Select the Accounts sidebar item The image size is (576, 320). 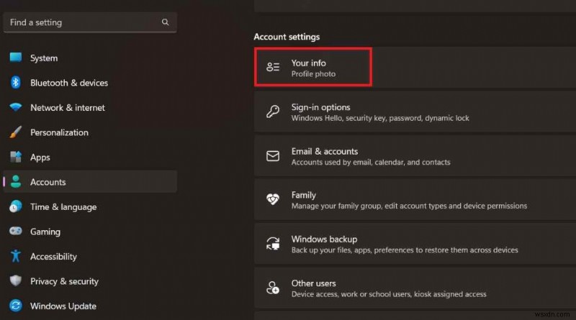90,182
